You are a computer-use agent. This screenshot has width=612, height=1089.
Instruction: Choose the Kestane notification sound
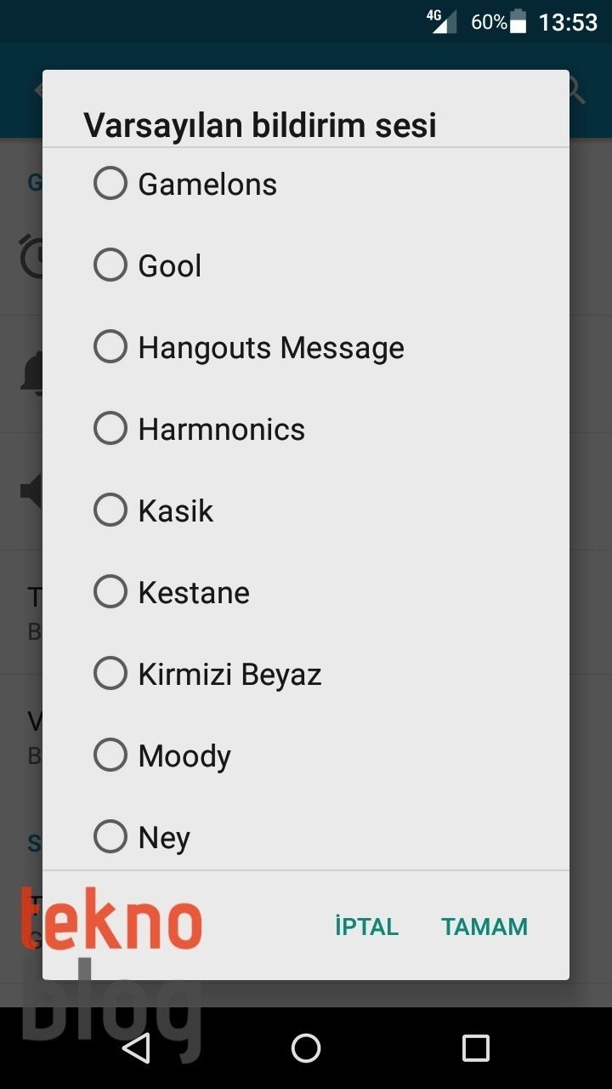pos(110,592)
